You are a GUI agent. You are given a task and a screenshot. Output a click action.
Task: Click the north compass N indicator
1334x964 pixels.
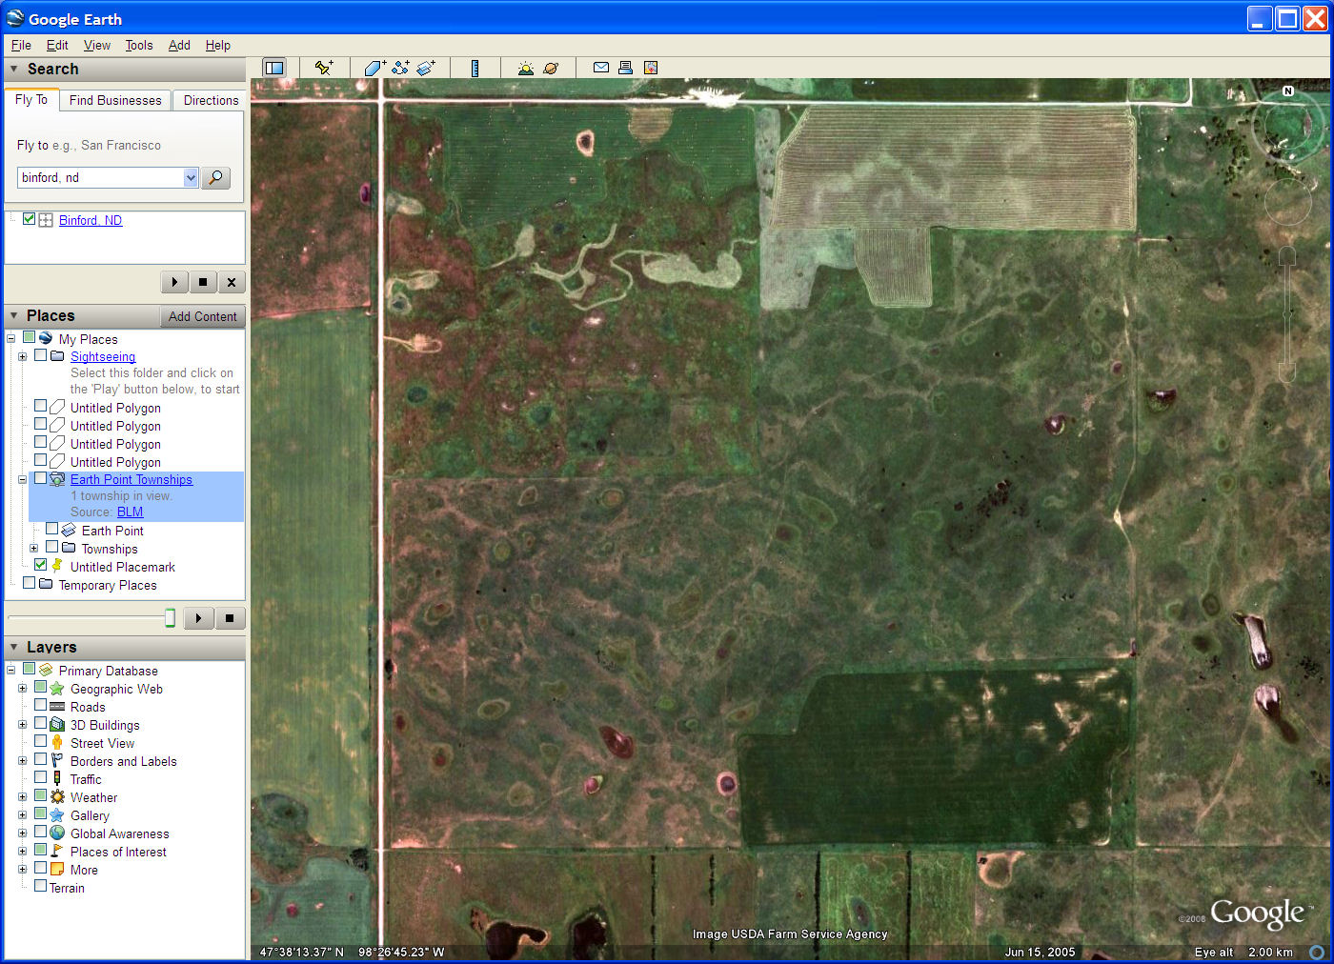[x=1288, y=91]
